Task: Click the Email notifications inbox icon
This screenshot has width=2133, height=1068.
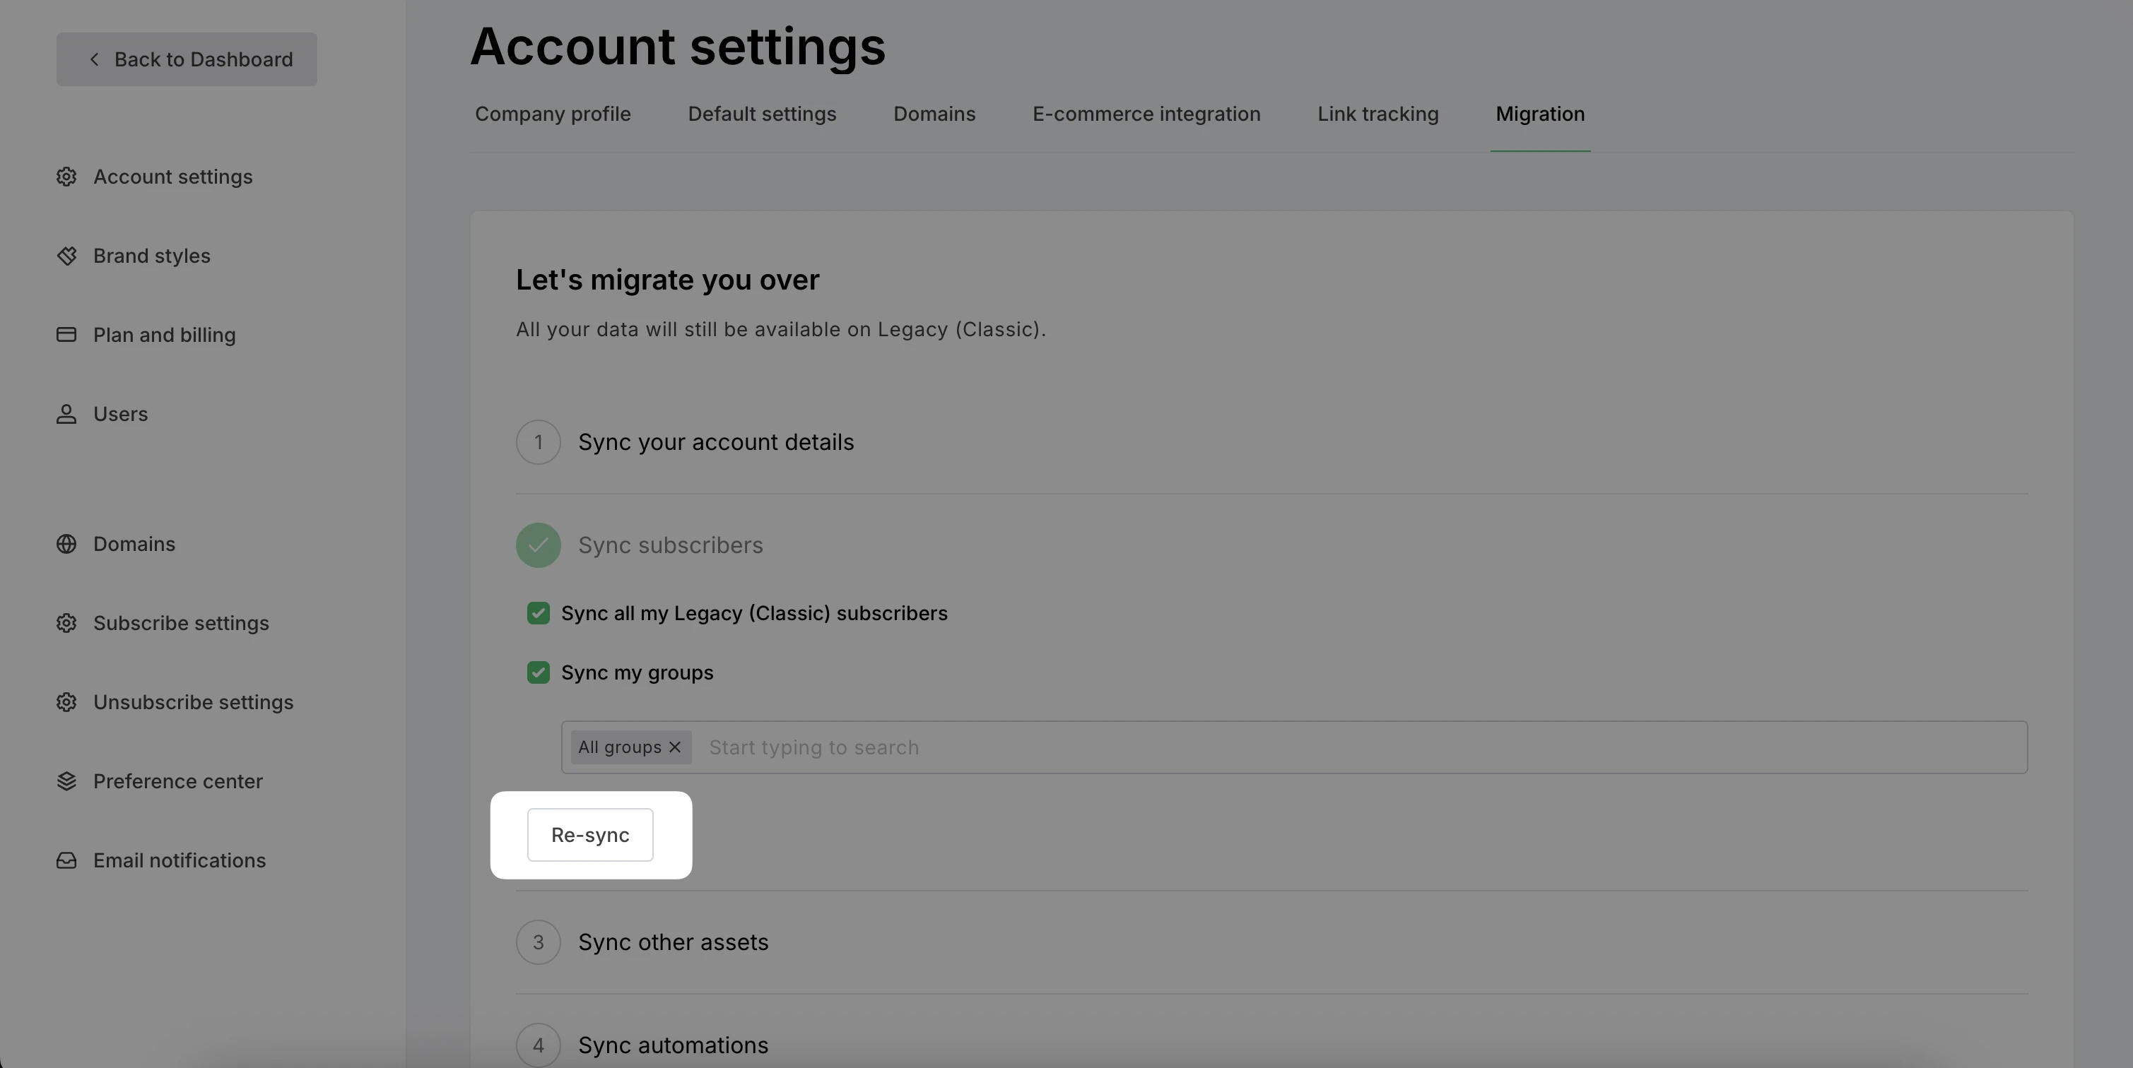Action: pos(66,860)
